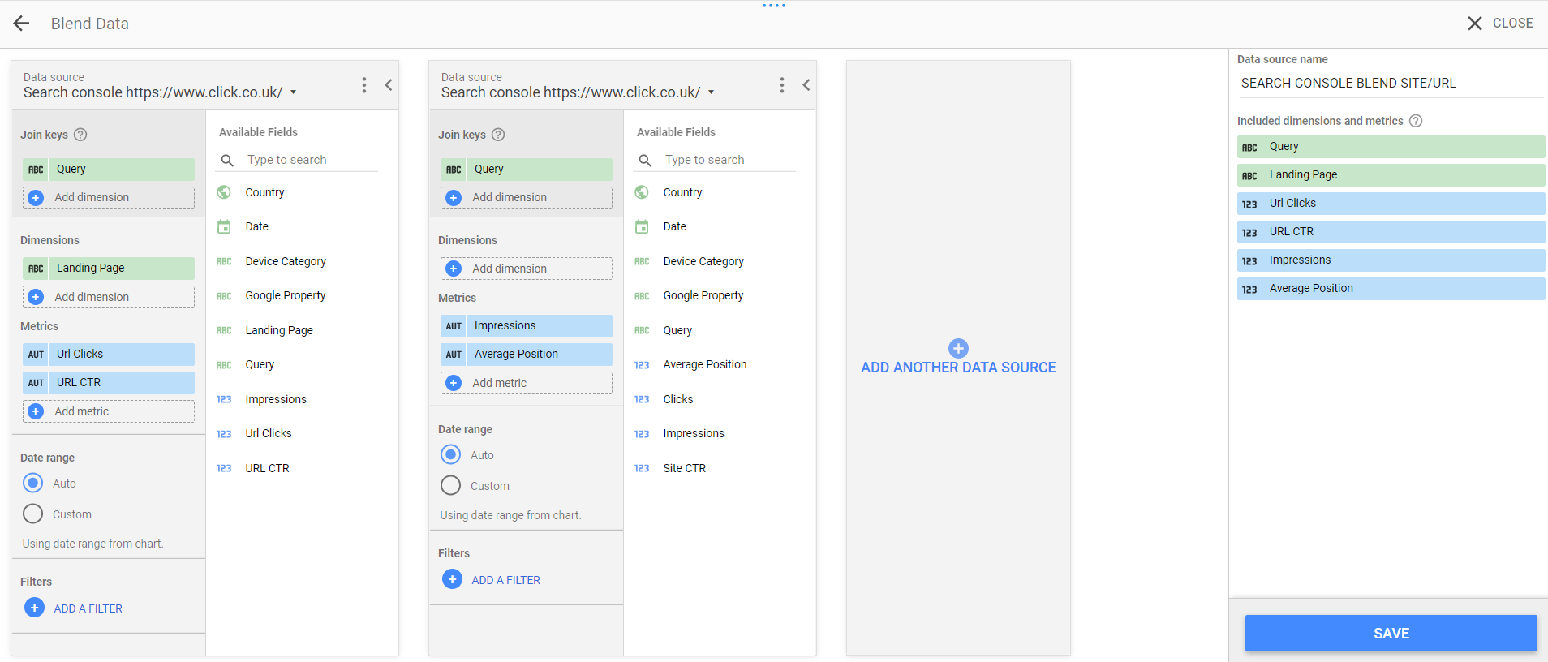Add a dimension below Landing Page

[x=109, y=298]
